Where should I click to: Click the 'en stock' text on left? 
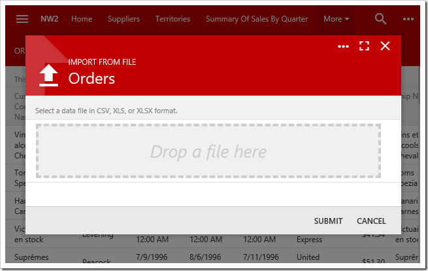(29, 240)
